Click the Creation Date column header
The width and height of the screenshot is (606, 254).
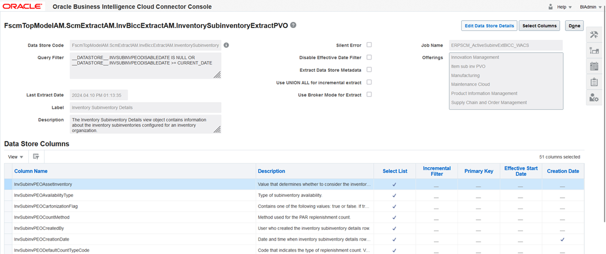tap(563, 171)
